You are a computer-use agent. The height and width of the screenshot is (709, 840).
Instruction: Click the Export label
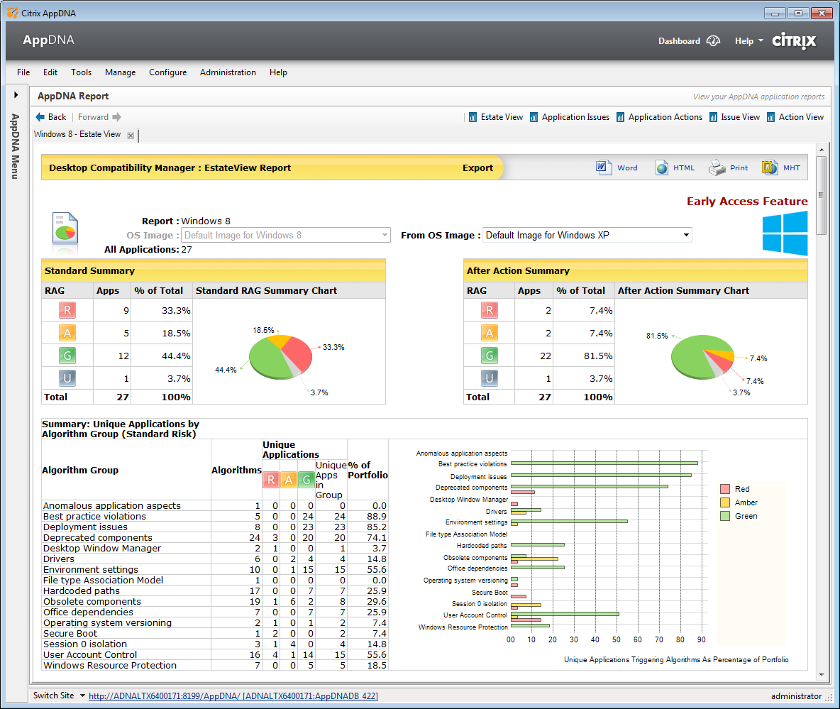[477, 167]
